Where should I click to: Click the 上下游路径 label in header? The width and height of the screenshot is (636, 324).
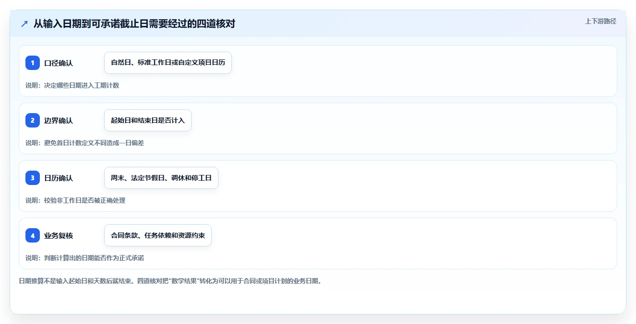coord(600,21)
